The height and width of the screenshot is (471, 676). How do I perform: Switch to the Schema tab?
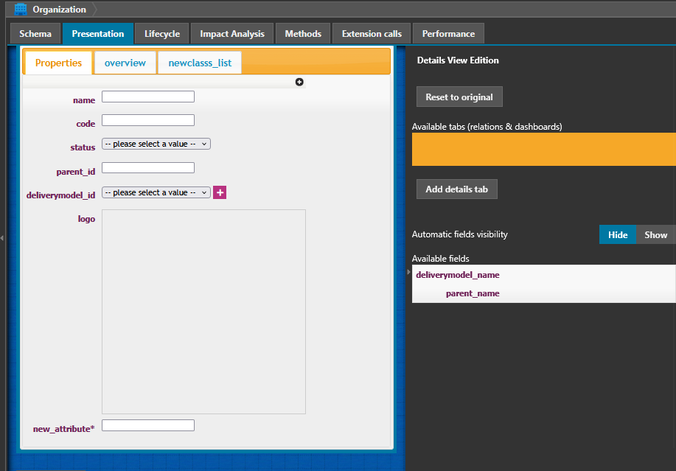click(35, 34)
